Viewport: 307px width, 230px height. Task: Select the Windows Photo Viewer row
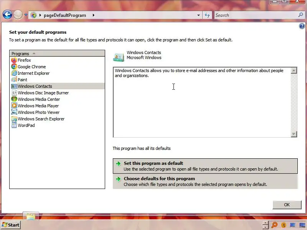(x=57, y=112)
